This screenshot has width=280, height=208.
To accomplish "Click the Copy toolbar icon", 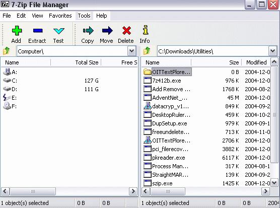I will [x=88, y=31].
